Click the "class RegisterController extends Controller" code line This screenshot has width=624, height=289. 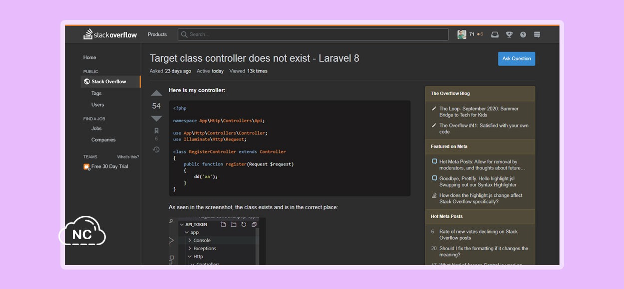(x=230, y=151)
